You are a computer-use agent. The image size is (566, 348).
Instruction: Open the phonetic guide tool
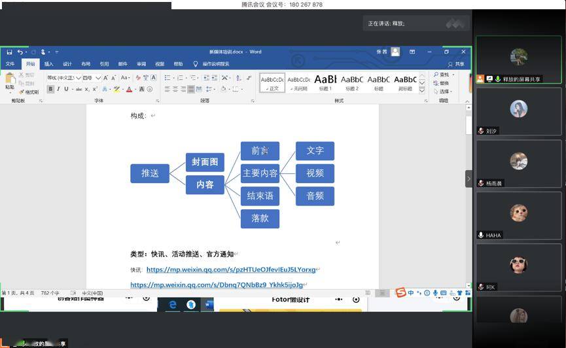pos(145,78)
